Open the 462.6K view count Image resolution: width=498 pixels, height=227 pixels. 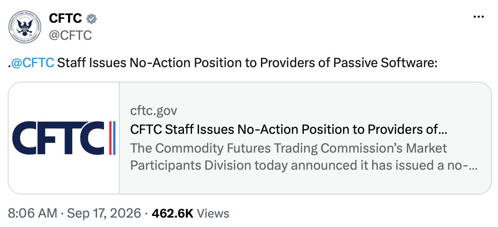(x=172, y=213)
